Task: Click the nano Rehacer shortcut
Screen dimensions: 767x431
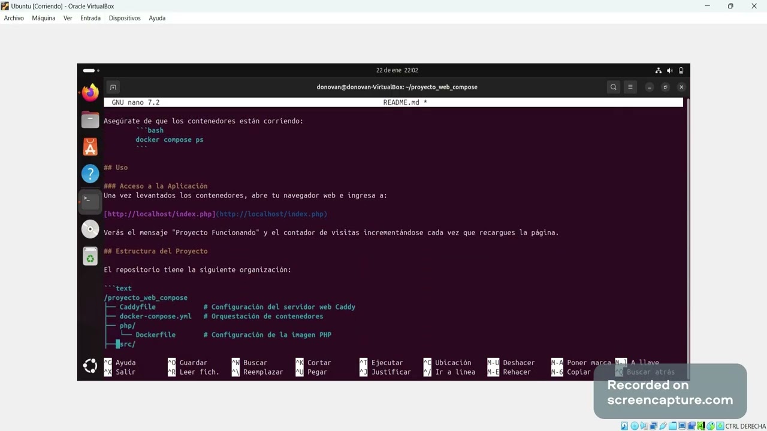Action: pyautogui.click(x=509, y=372)
